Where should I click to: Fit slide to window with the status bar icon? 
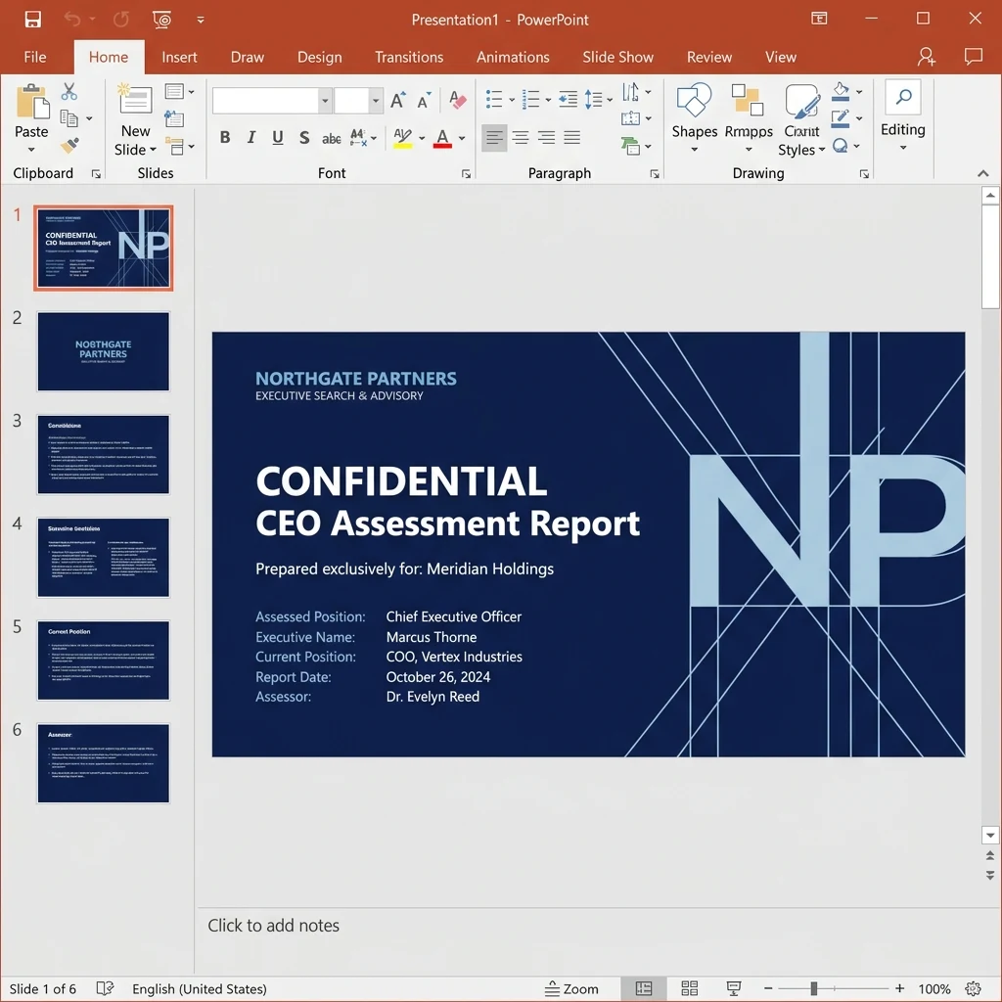click(x=974, y=988)
